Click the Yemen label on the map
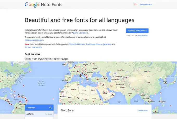 tap(106, 99)
